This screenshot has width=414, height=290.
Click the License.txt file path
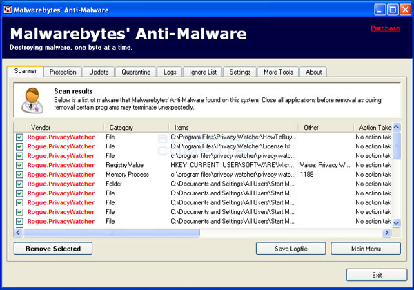230,146
